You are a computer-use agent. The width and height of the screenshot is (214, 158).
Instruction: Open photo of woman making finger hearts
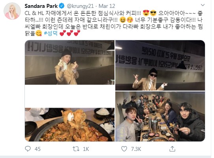69,62
